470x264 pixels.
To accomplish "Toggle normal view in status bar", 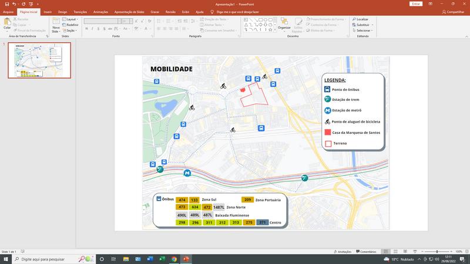I will pos(386,252).
